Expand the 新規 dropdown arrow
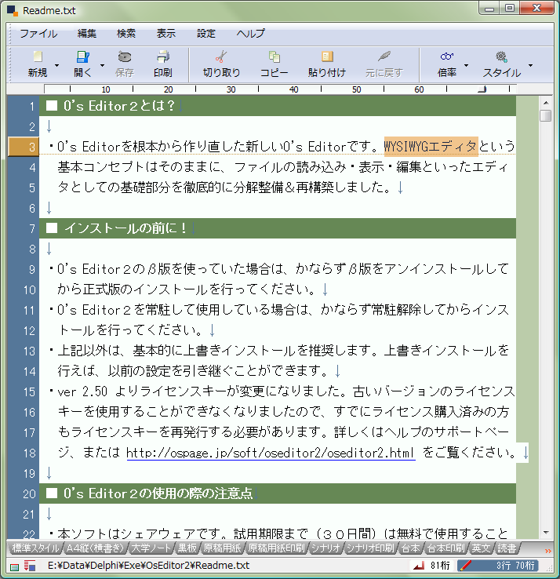This screenshot has height=579, width=560. tap(56, 65)
